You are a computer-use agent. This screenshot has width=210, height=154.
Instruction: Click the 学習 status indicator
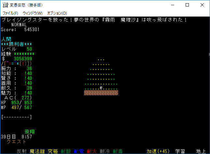[x=180, y=151]
